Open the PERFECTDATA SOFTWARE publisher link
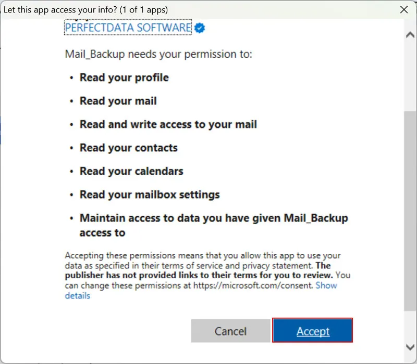The width and height of the screenshot is (417, 364). [128, 28]
